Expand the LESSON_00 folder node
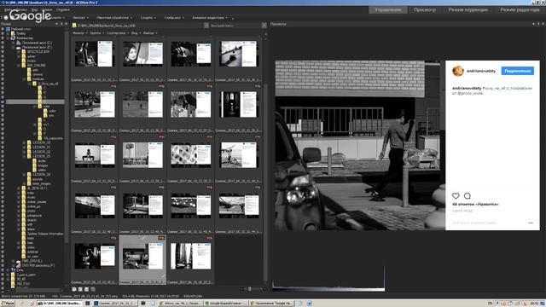Viewport: 546px width, 307px height. (x=24, y=142)
